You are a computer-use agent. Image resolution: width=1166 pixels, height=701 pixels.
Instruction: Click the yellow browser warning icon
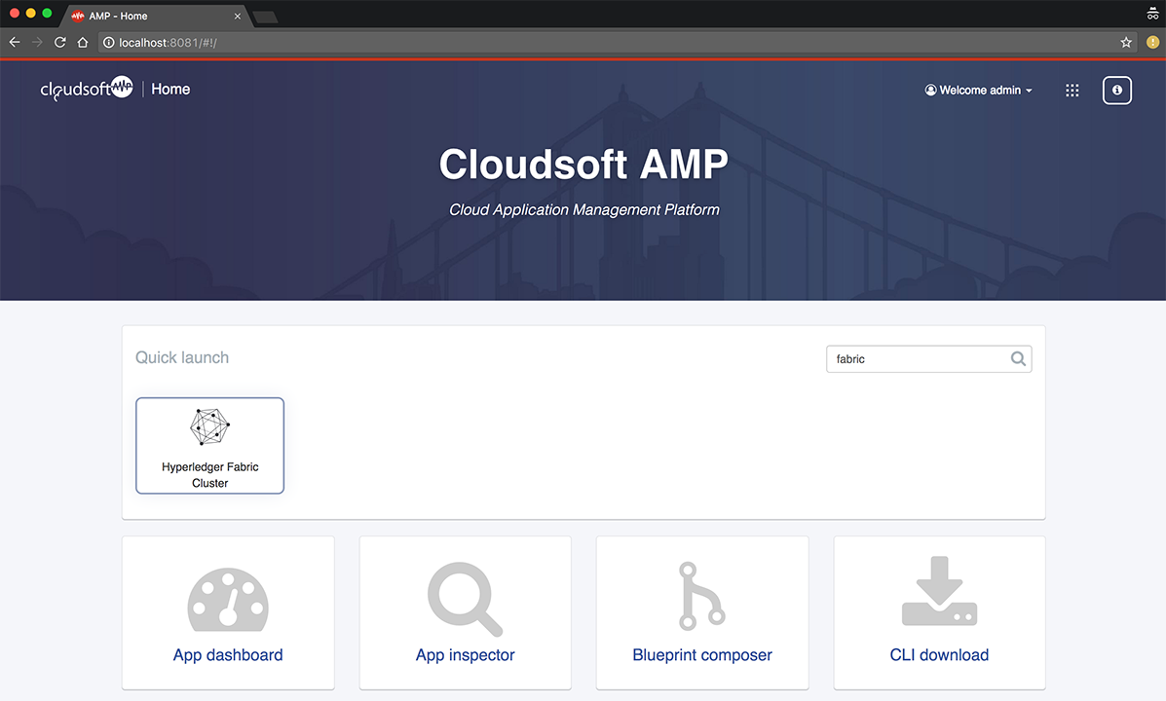(x=1152, y=43)
